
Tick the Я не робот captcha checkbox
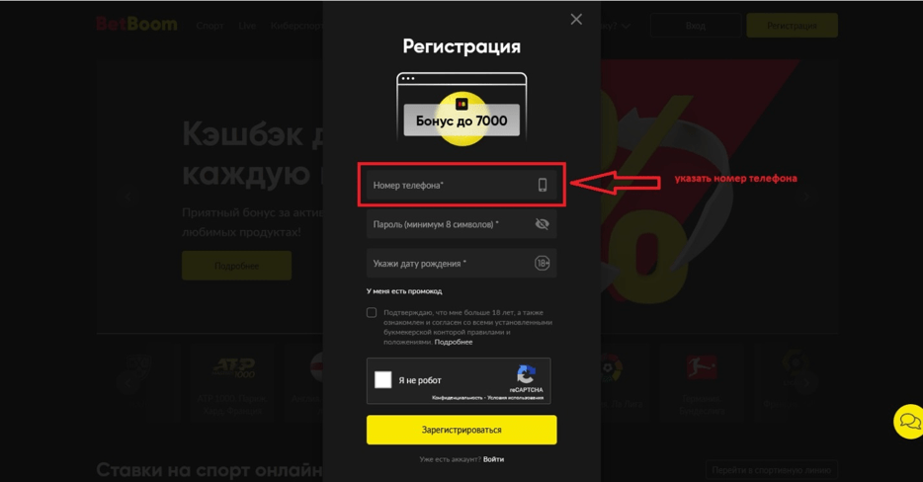click(383, 379)
